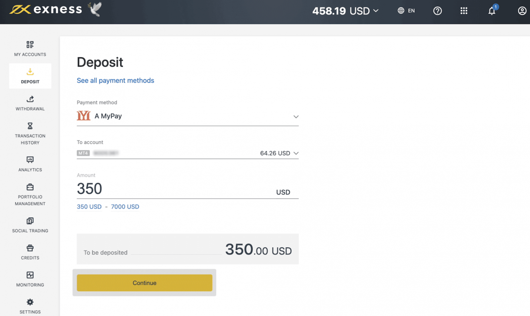Image resolution: width=530 pixels, height=316 pixels.
Task: Expand the 458.19 USD balance dropdown
Action: tap(345, 11)
